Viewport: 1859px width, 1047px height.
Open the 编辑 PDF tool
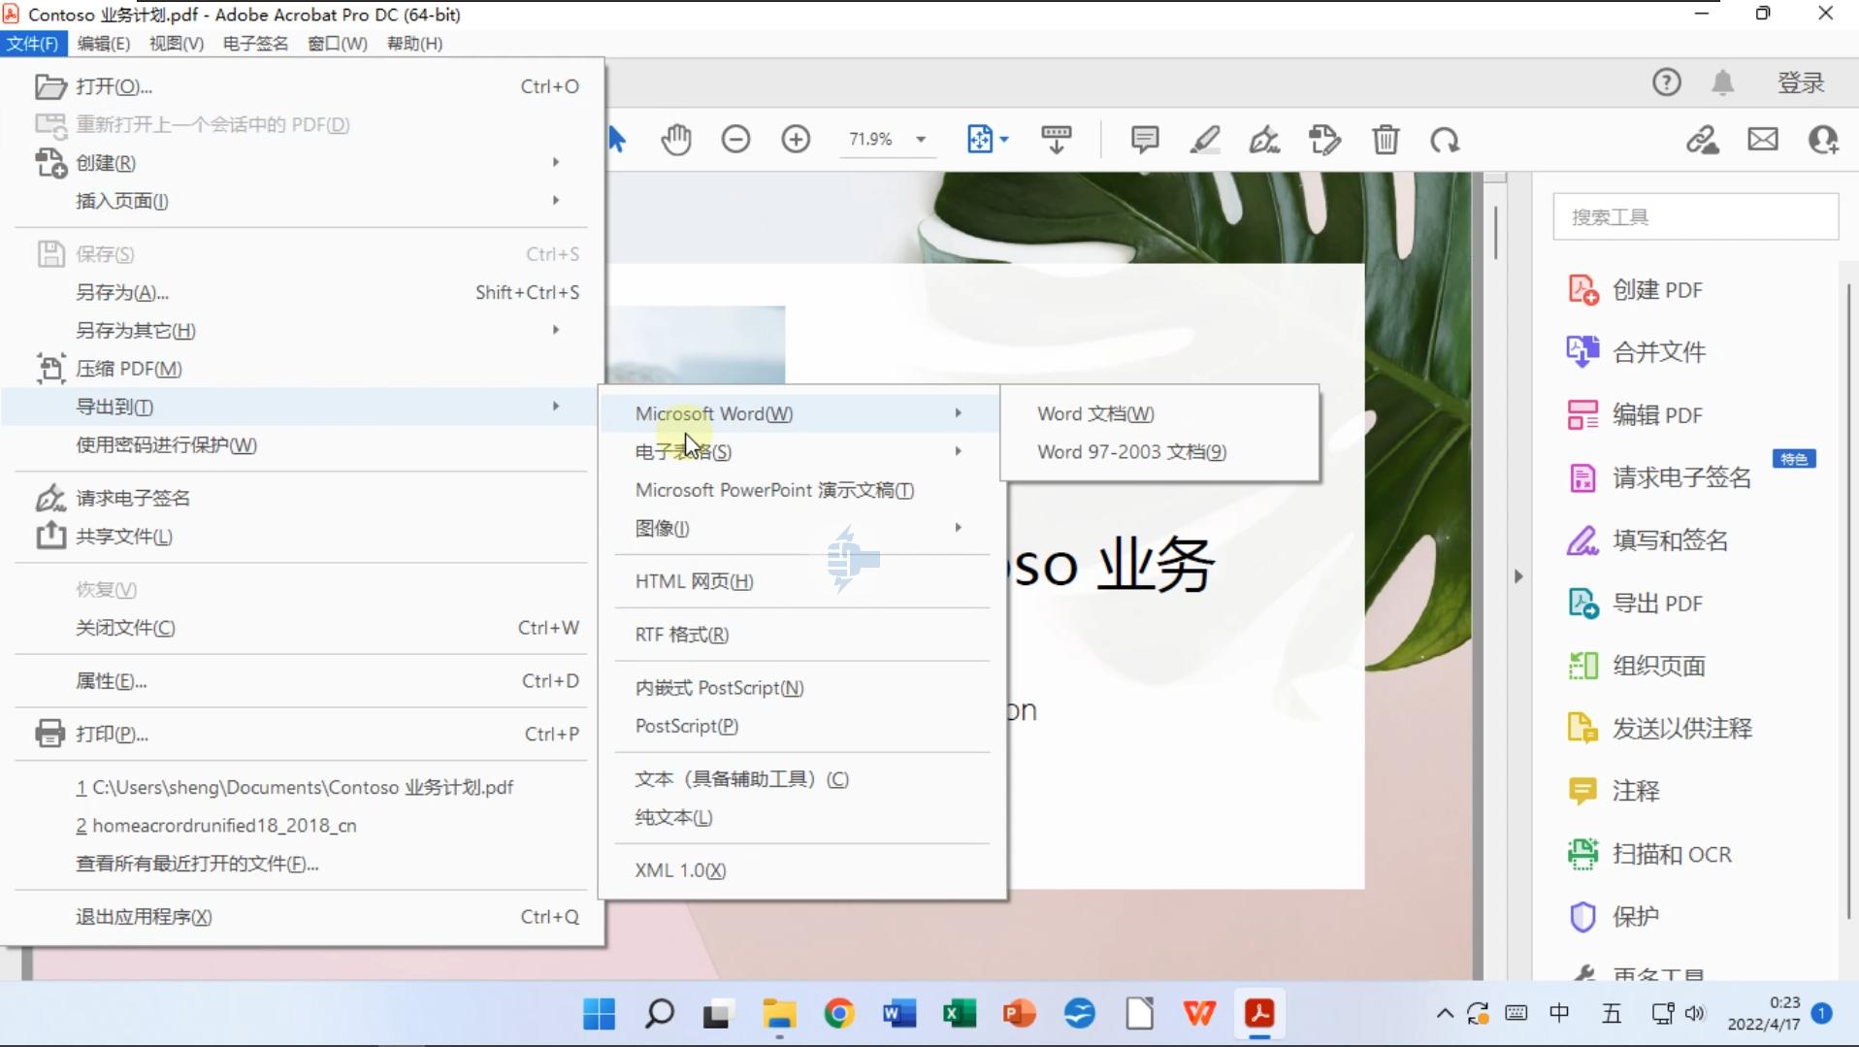pyautogui.click(x=1659, y=414)
